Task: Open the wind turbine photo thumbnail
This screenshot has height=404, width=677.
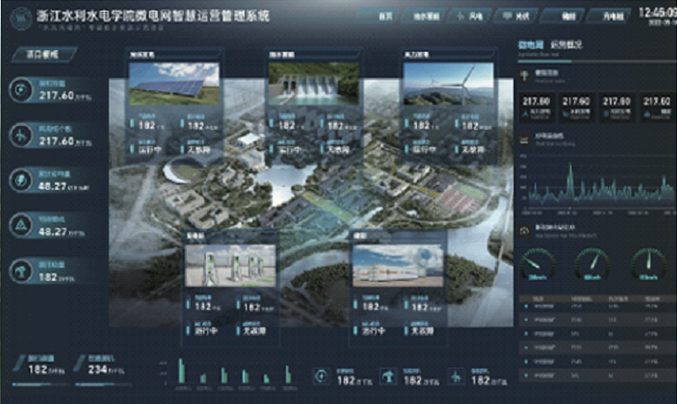Action: (448, 84)
